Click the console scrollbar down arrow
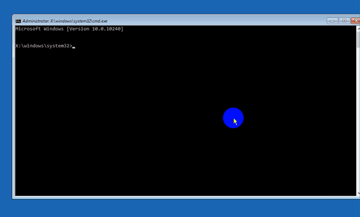 [358, 193]
